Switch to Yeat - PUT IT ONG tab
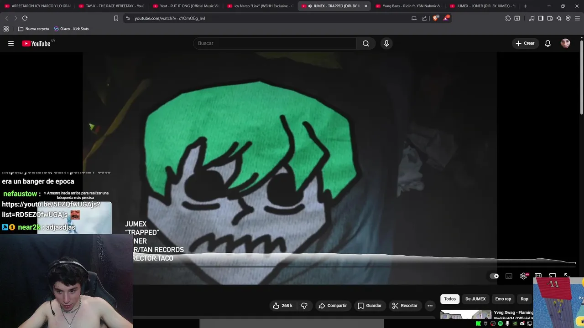584x328 pixels. coord(186,6)
